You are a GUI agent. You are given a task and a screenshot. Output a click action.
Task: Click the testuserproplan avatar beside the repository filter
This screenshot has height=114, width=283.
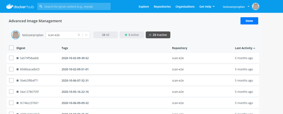16,35
